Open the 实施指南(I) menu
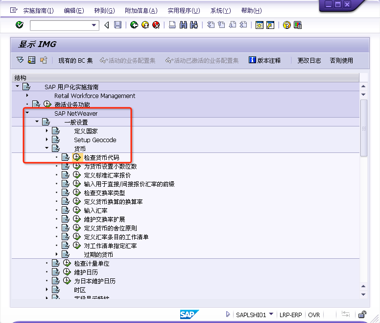Viewport: 380px width, 323px height. (38, 11)
